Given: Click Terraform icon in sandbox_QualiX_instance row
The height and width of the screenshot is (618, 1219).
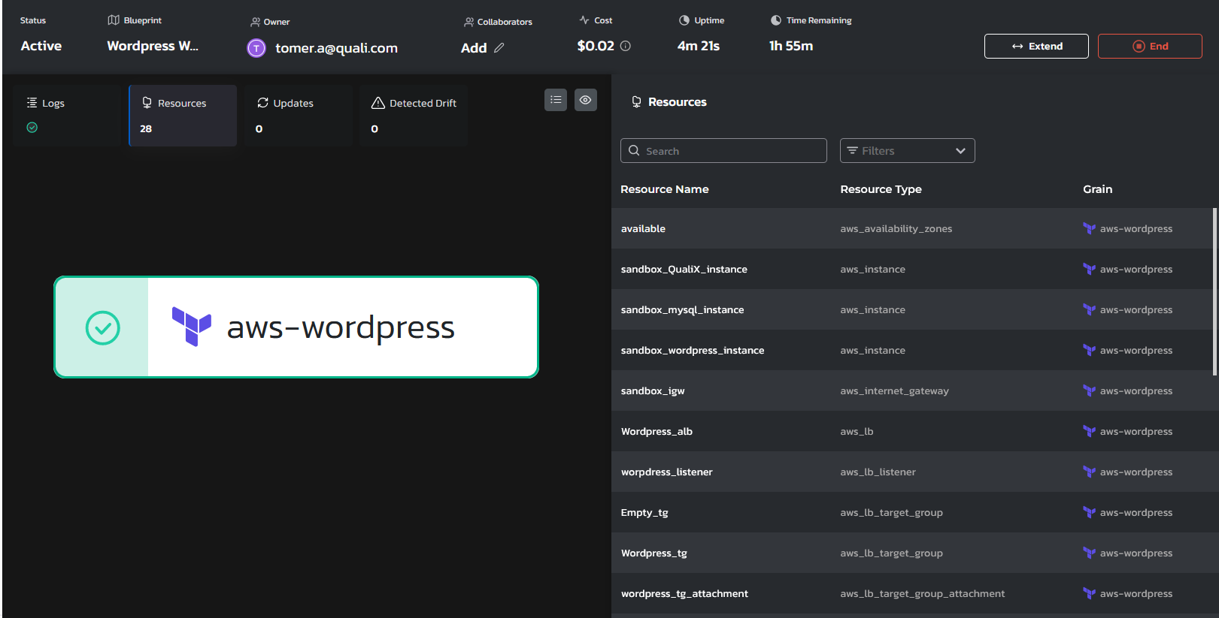Looking at the screenshot, I should coord(1089,269).
